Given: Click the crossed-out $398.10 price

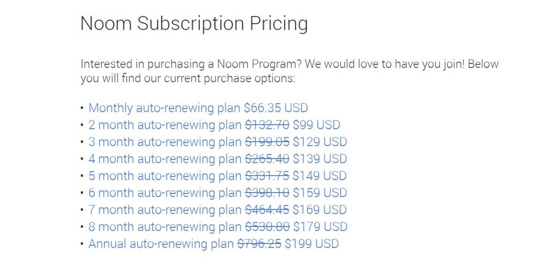Looking at the screenshot, I should 267,193.
